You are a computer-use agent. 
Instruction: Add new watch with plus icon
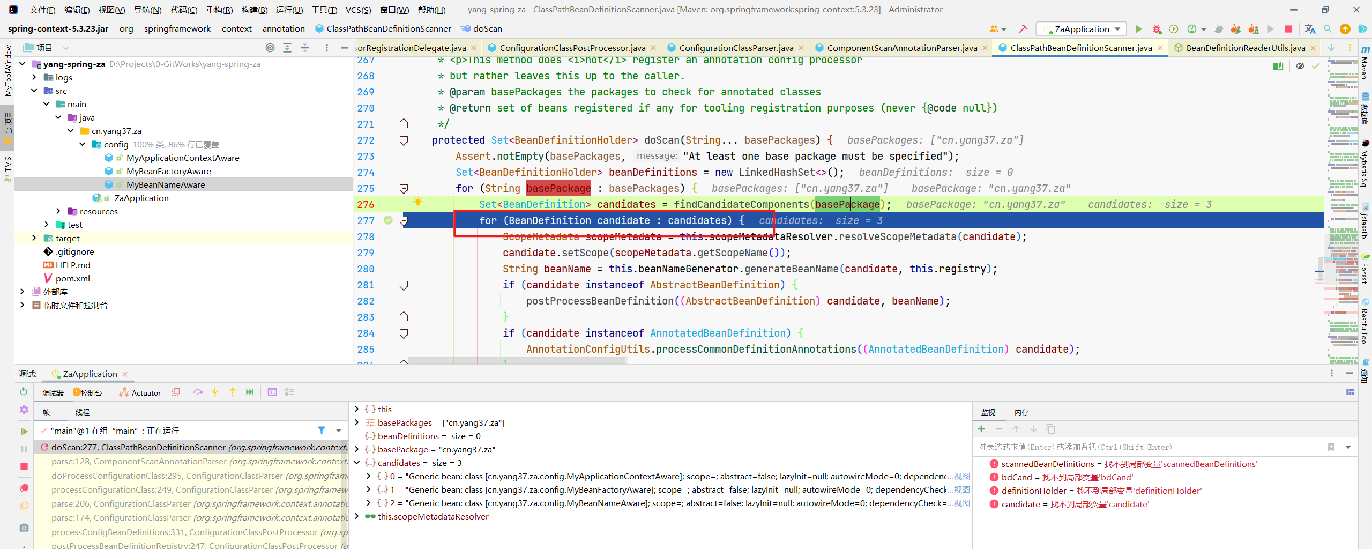pos(981,429)
